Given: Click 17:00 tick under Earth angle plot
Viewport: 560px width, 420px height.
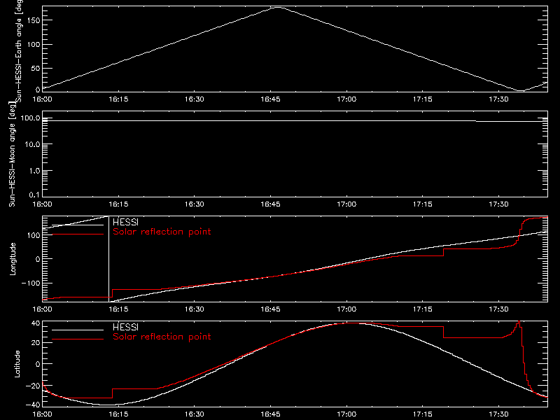Looking at the screenshot, I should tap(346, 99).
